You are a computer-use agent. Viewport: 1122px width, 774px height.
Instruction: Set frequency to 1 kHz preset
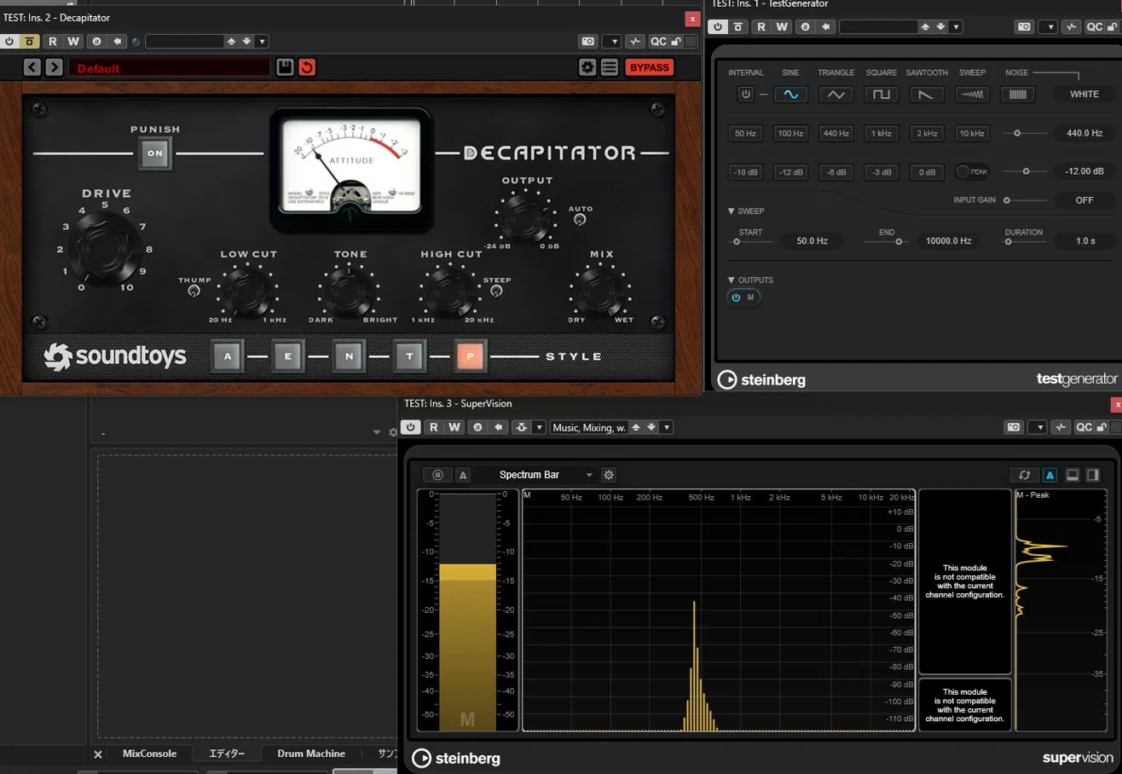(x=881, y=133)
